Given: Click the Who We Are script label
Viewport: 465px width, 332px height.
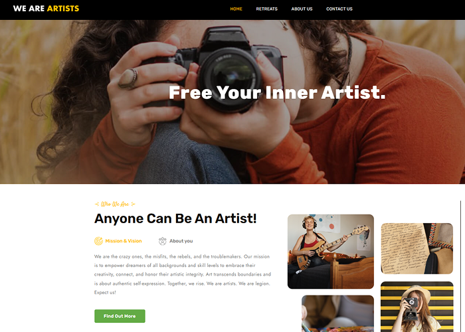Looking at the screenshot, I should click(x=115, y=204).
